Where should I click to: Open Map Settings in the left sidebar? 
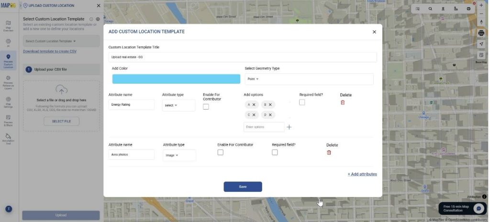(8, 102)
